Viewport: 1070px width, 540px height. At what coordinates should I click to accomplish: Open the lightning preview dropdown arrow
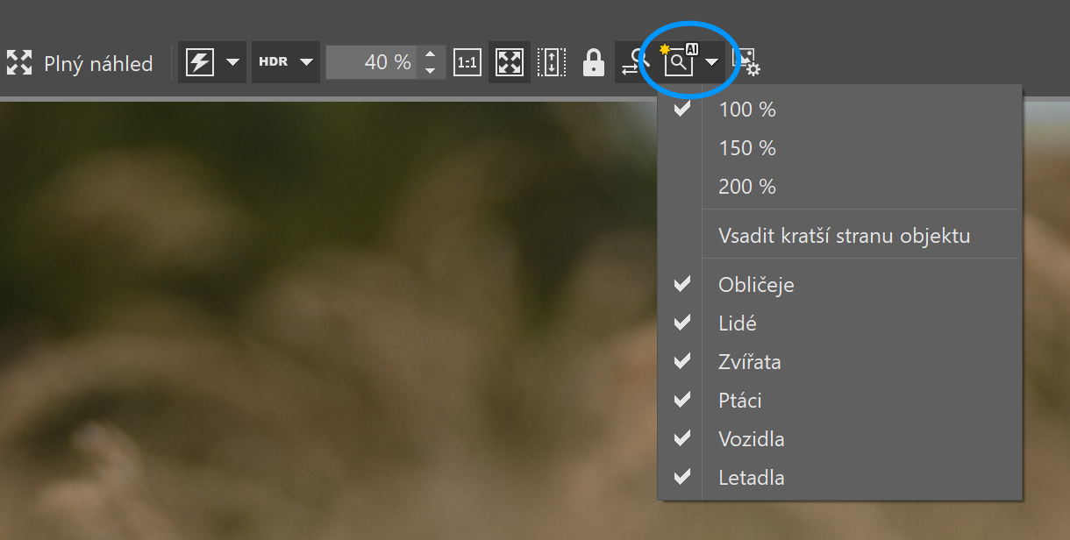coord(232,62)
